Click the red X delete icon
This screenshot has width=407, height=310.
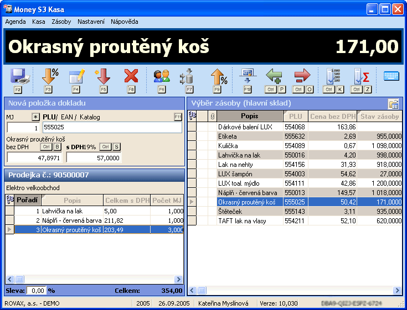pos(131,77)
